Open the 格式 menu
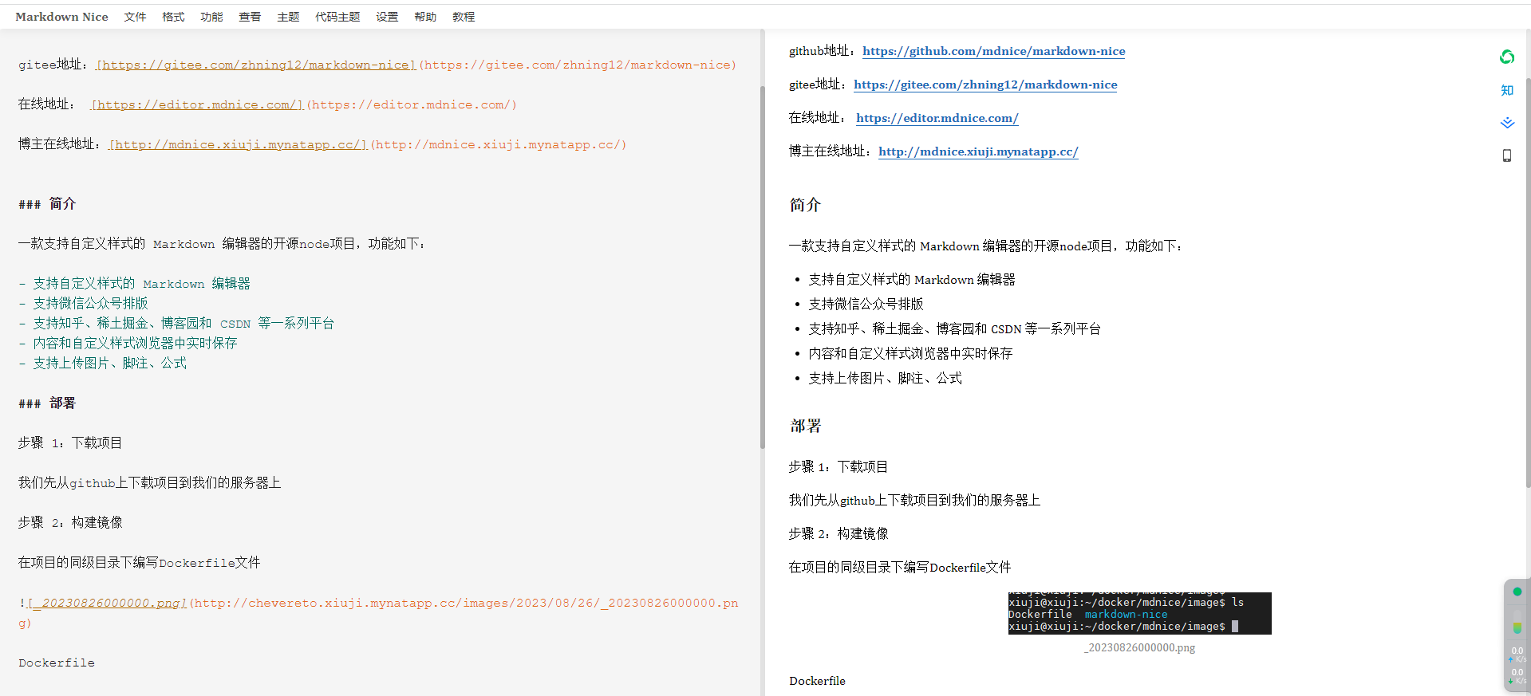The width and height of the screenshot is (1531, 696). (x=173, y=17)
